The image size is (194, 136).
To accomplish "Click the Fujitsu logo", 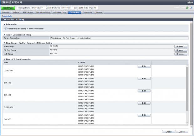I will tap(190, 3).
